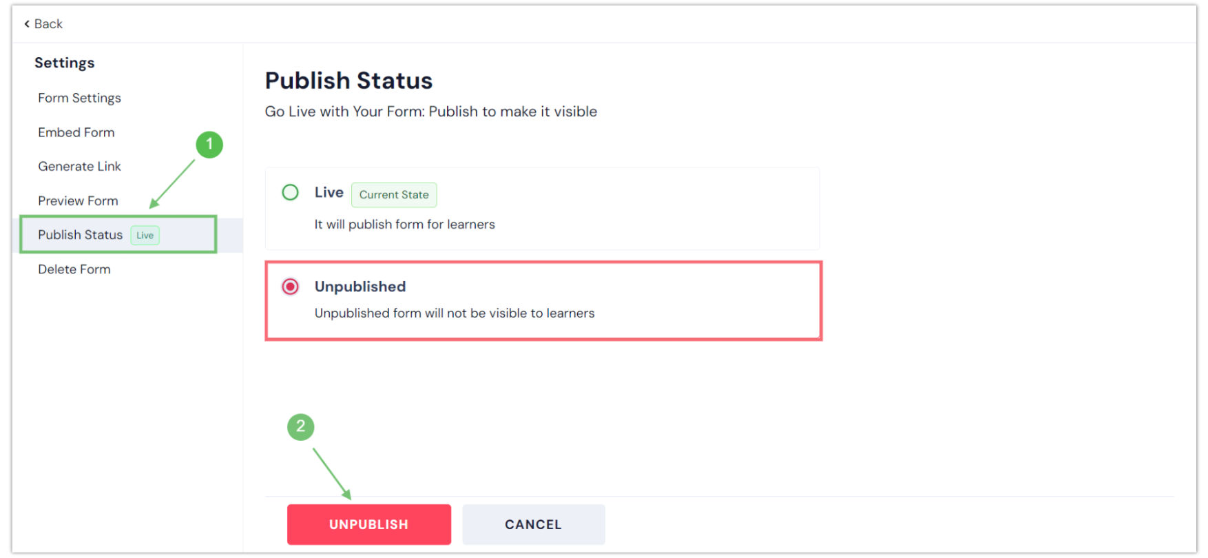This screenshot has width=1208, height=558.
Task: Select Generate Link in the sidebar
Action: click(x=79, y=166)
